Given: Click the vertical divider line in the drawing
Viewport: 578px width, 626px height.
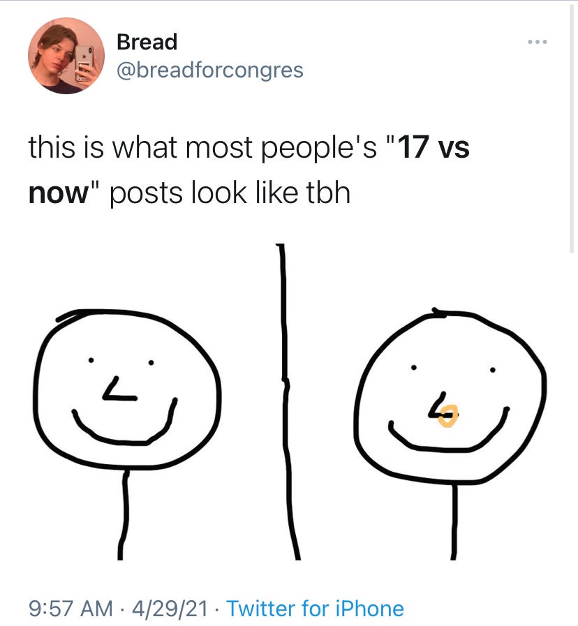Looking at the screenshot, I should click(x=286, y=401).
